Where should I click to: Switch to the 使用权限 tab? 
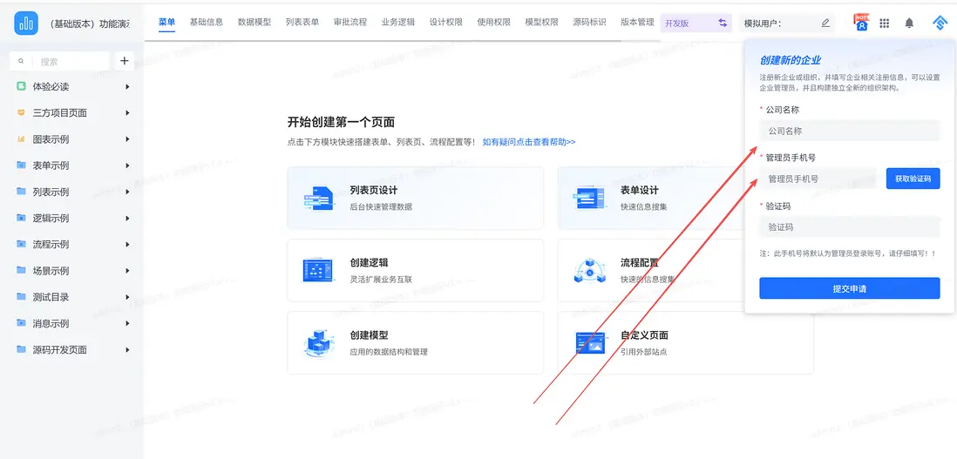494,22
